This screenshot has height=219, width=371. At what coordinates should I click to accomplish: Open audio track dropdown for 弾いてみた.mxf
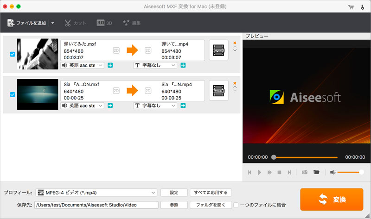click(83, 65)
